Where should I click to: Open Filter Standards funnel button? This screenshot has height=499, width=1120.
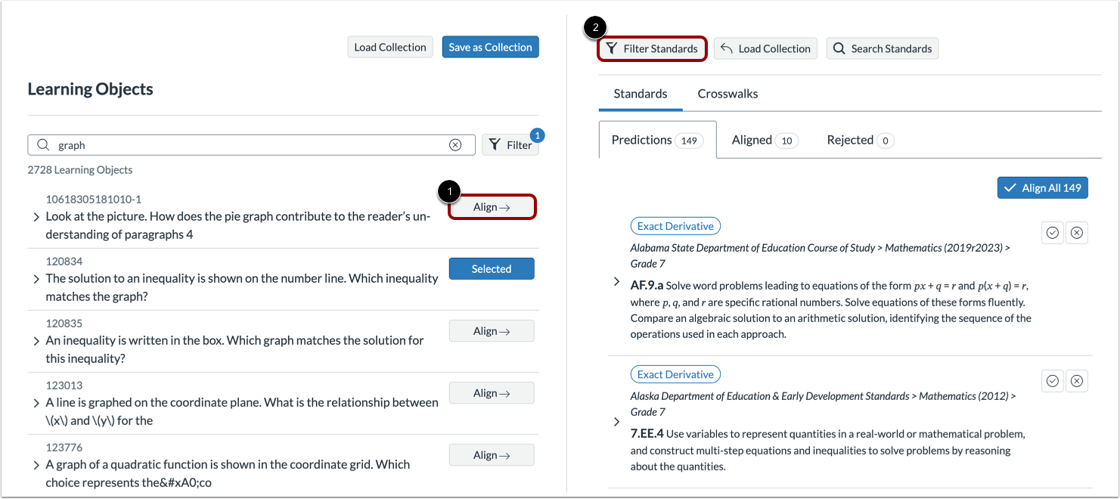[653, 48]
